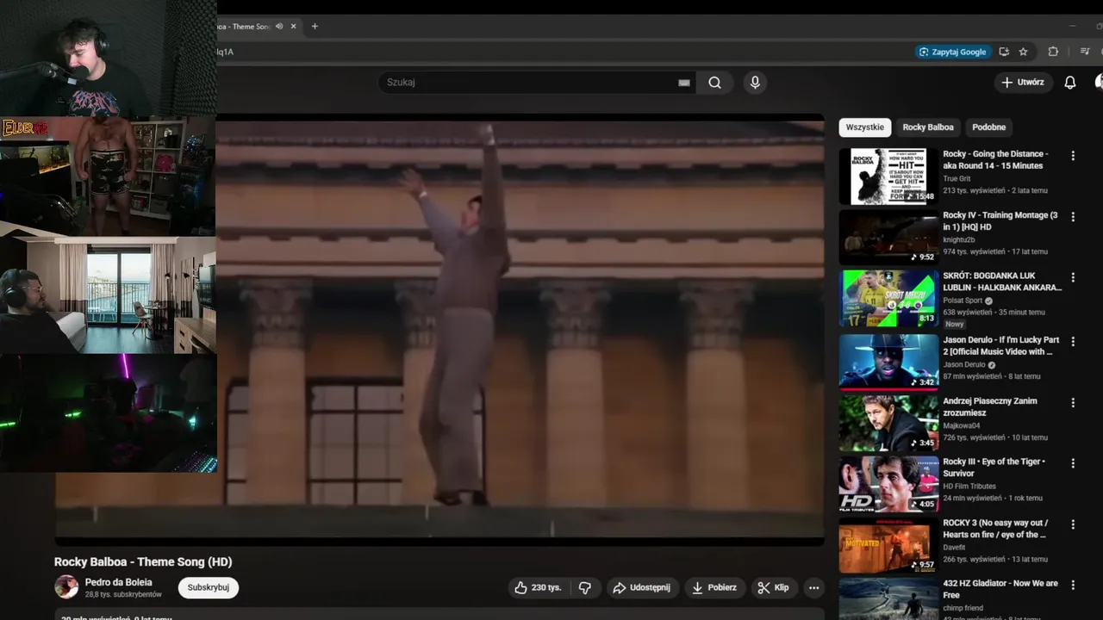1103x620 pixels.
Task: Click channel name HD Film Tributes
Action: point(969,487)
